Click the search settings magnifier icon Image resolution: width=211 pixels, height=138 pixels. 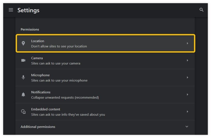[x=201, y=10]
